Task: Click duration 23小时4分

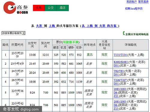Action: [x=17, y=64]
